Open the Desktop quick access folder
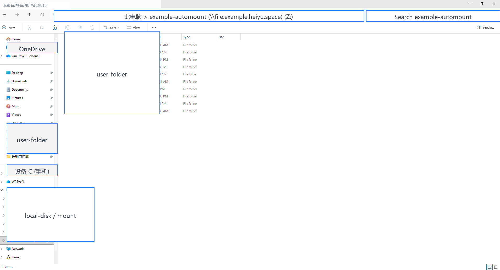Image resolution: width=500 pixels, height=270 pixels. [x=17, y=73]
